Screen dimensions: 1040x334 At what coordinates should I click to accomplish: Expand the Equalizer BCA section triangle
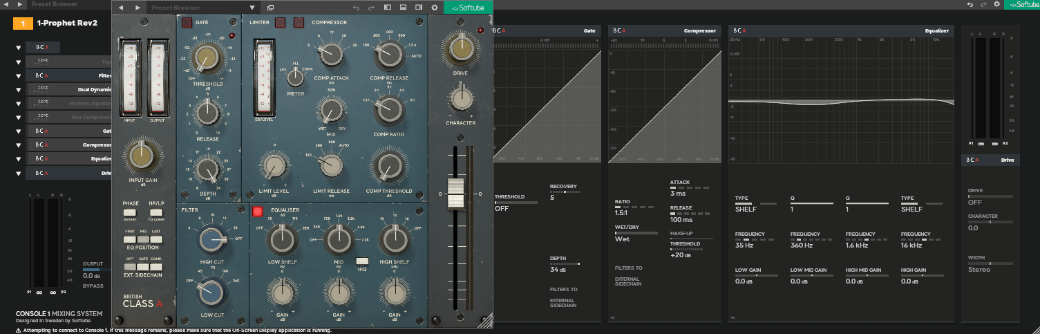point(18,159)
